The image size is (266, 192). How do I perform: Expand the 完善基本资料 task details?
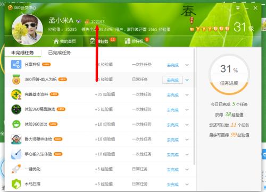187,95
